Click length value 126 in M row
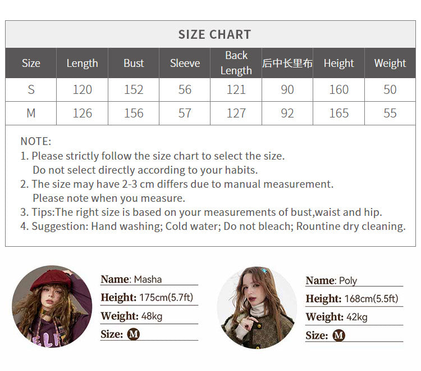Viewport: 421px width, 371px height. [82, 113]
